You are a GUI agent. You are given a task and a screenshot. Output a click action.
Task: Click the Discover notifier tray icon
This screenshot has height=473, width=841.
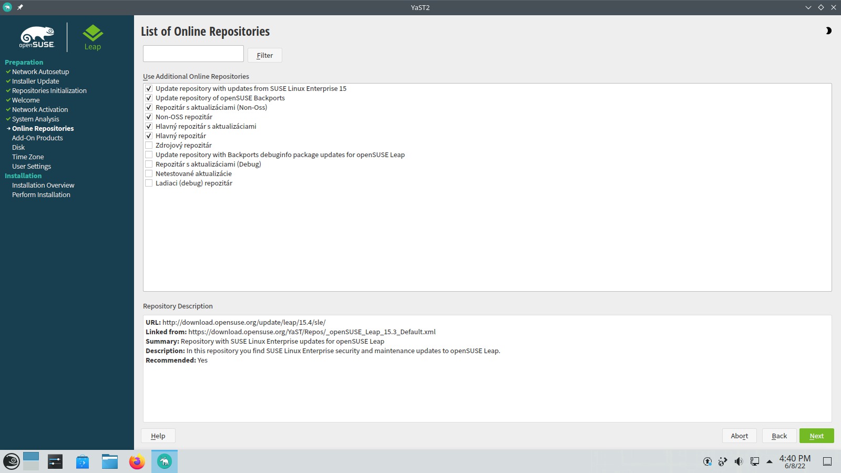pos(723,461)
